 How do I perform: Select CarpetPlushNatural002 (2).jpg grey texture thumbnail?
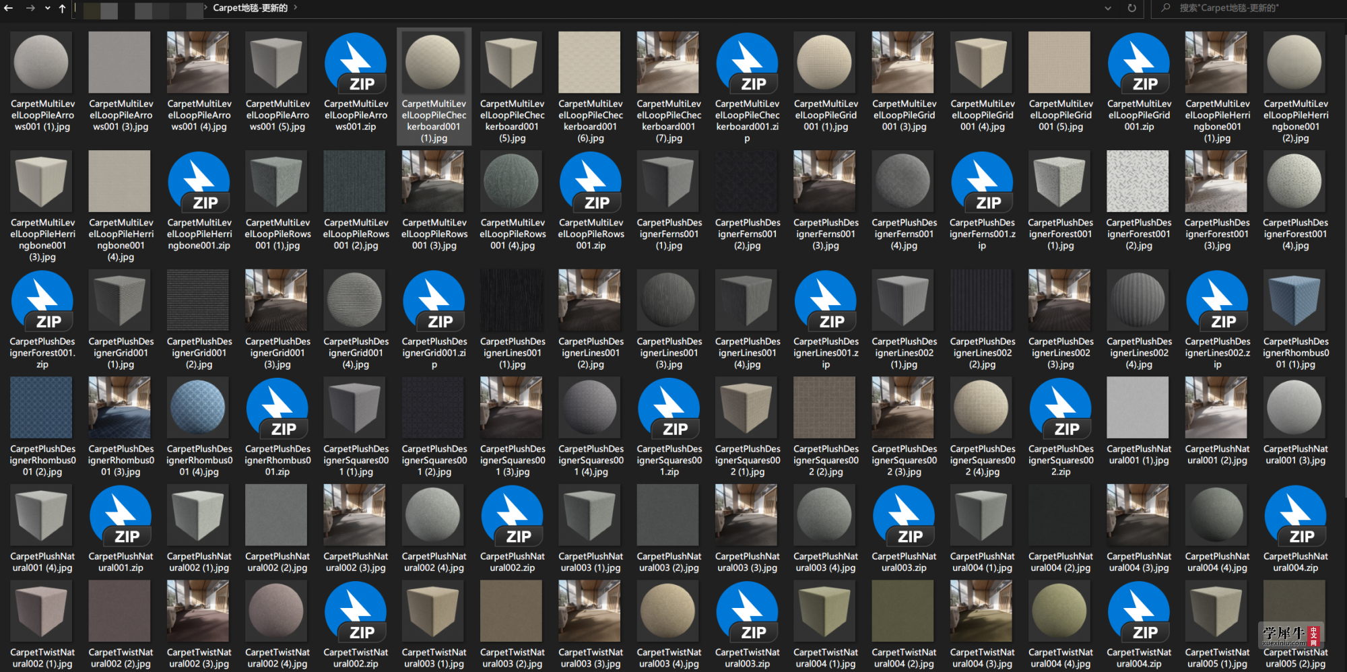pyautogui.click(x=277, y=515)
